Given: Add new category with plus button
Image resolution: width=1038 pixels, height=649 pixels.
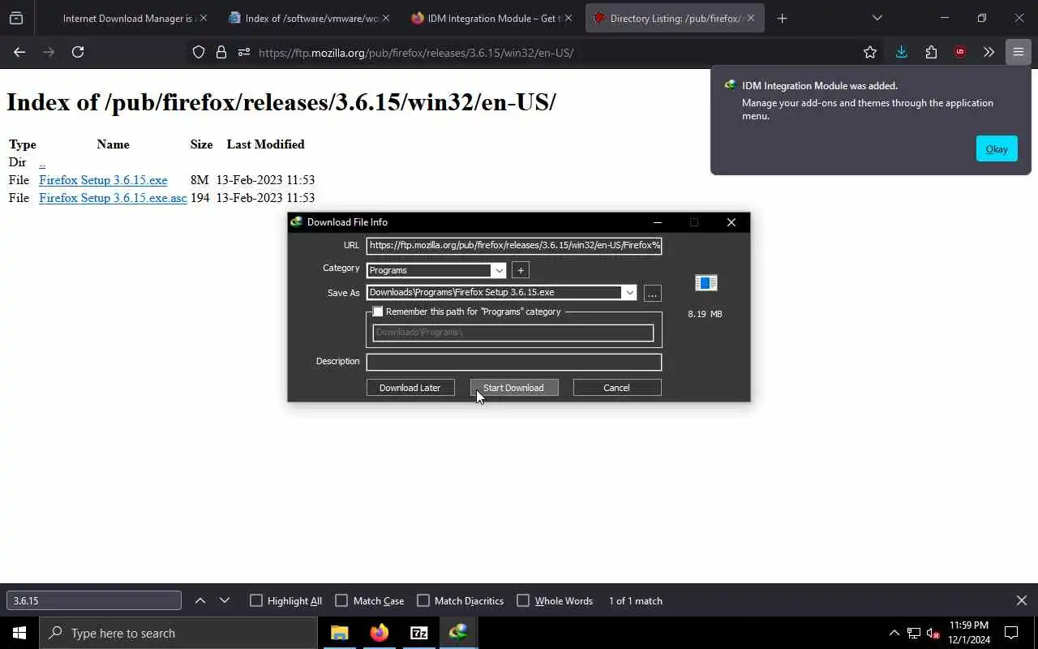Looking at the screenshot, I should coord(521,270).
